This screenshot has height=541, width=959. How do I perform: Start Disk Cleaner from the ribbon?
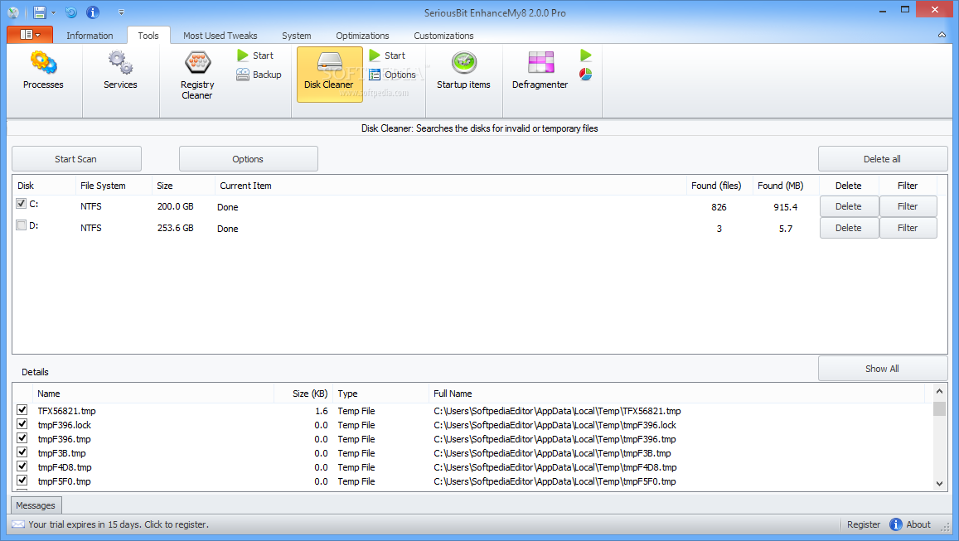pos(387,56)
